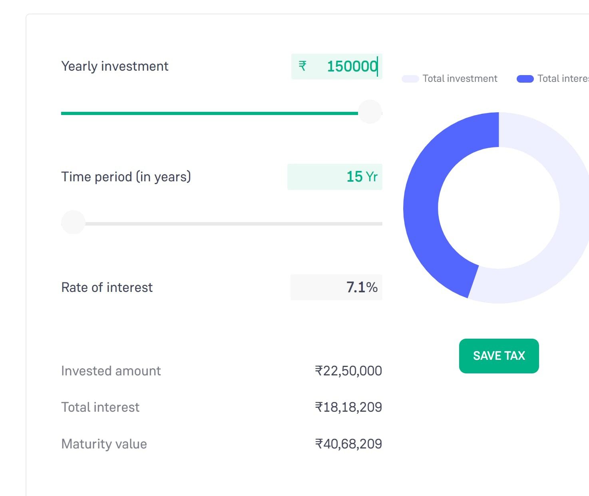
Task: Click the Total interest value ₹18,18,209
Action: [348, 407]
